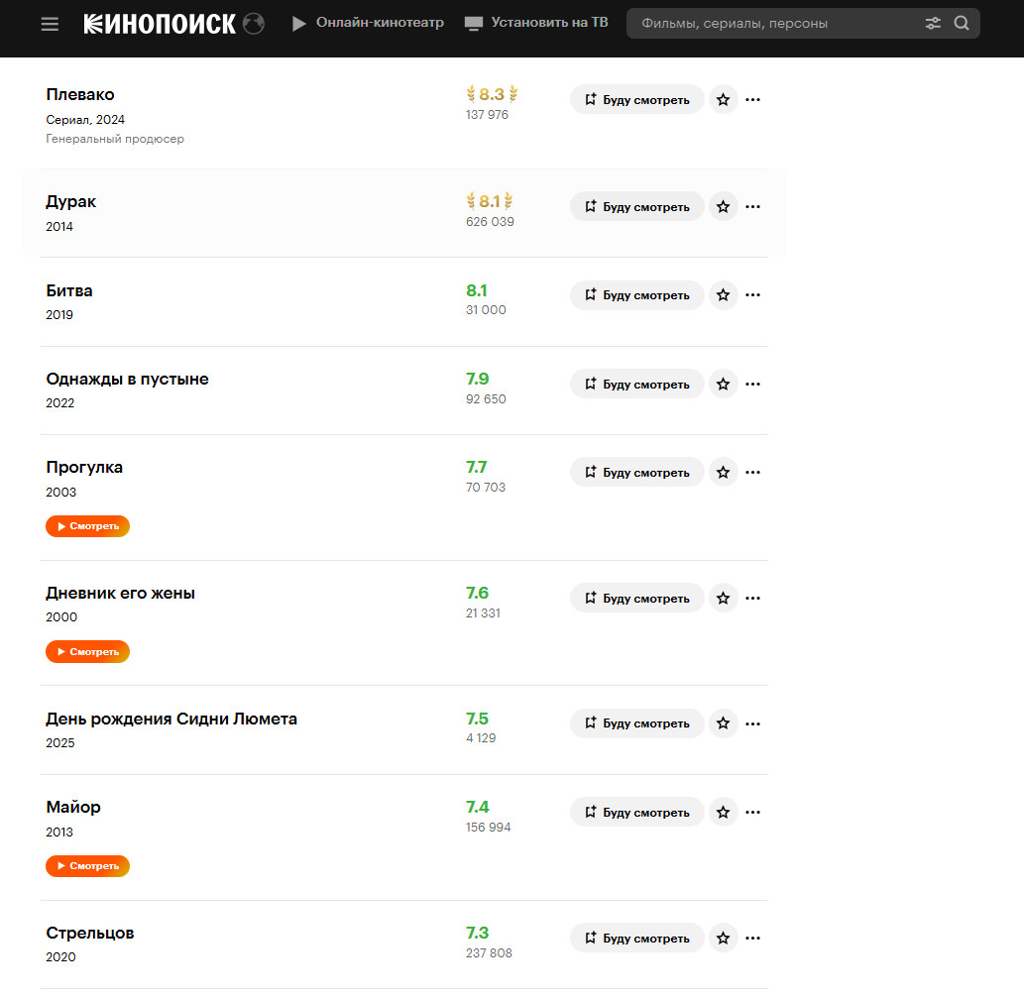Toggle Буду смотреть for Однажды в пустыне
This screenshot has height=999, width=1024.
636,384
